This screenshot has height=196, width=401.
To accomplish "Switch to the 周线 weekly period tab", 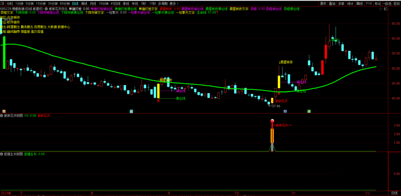I will click(84, 3).
